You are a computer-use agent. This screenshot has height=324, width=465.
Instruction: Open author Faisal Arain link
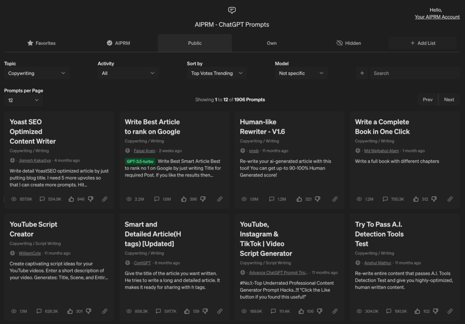click(144, 151)
